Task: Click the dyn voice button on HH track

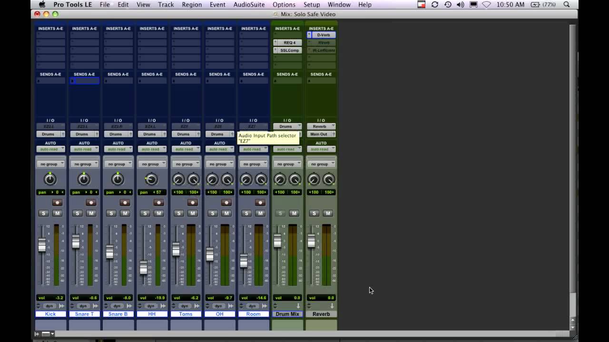Action: pyautogui.click(x=151, y=306)
